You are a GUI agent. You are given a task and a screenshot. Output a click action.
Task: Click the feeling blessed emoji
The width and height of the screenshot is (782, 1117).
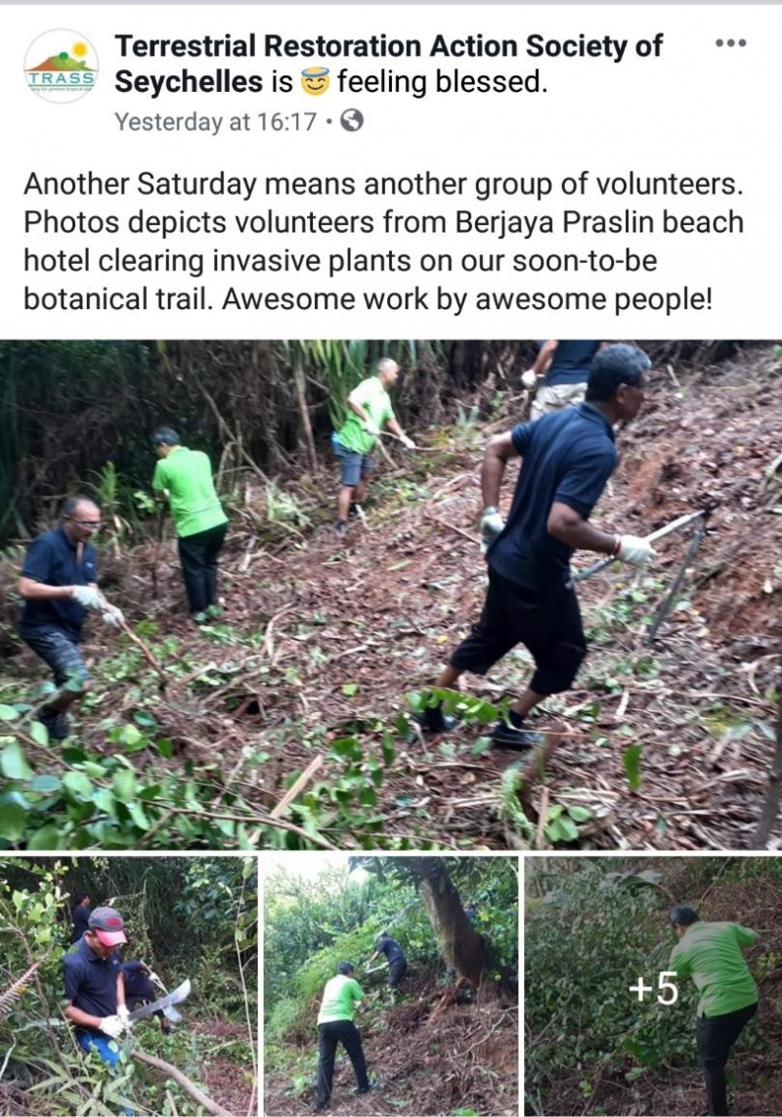tap(315, 82)
